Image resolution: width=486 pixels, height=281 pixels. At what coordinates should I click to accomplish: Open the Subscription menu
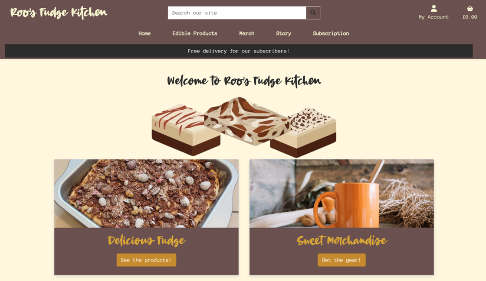[331, 33]
